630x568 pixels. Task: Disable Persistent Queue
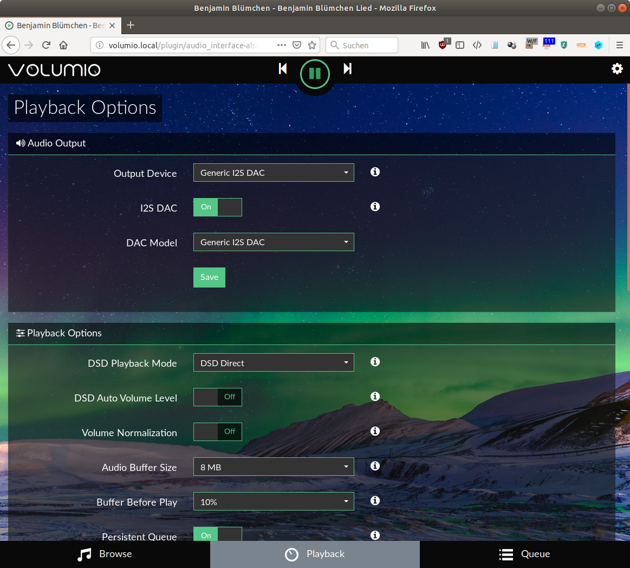point(218,534)
